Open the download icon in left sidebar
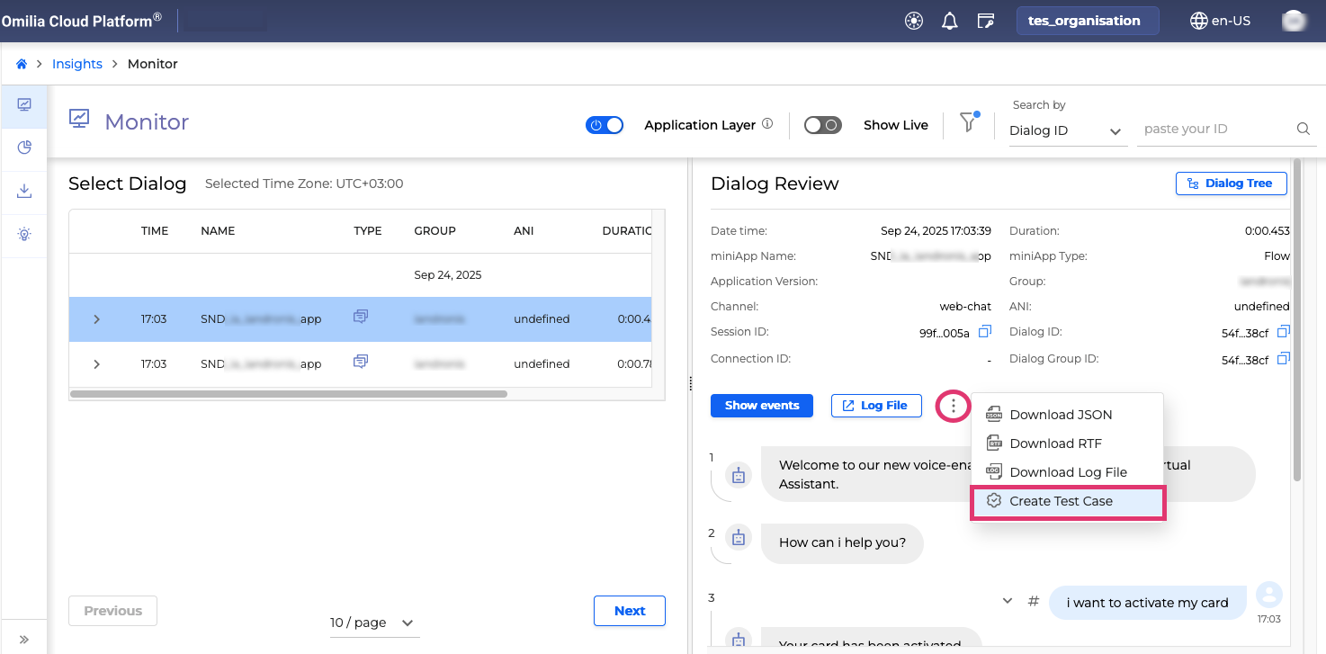Viewport: 1326px width, 654px height. point(24,191)
